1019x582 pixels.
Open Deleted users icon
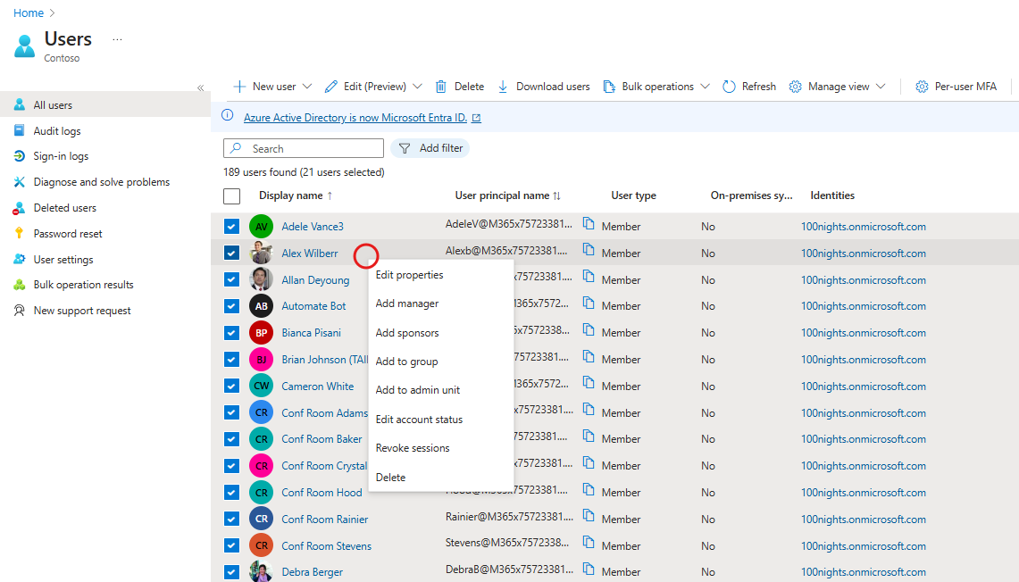coord(20,208)
